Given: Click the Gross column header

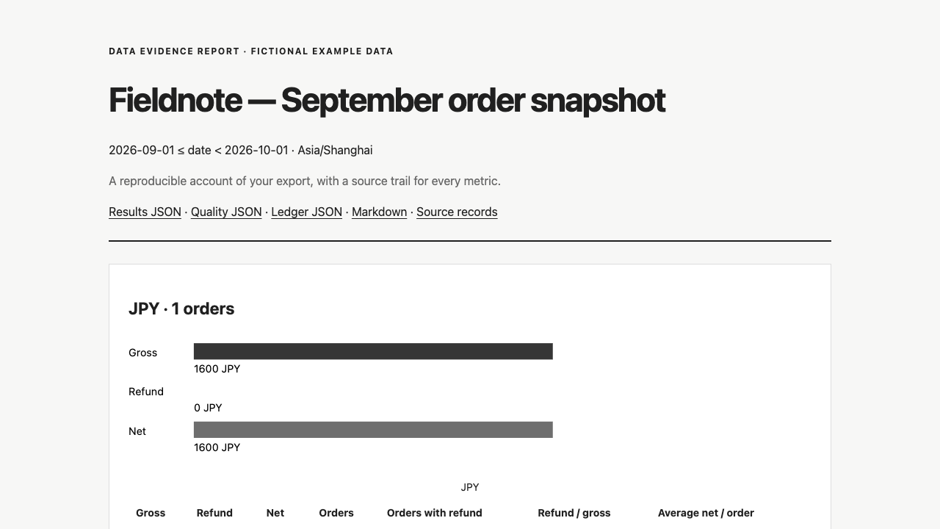Looking at the screenshot, I should point(151,513).
